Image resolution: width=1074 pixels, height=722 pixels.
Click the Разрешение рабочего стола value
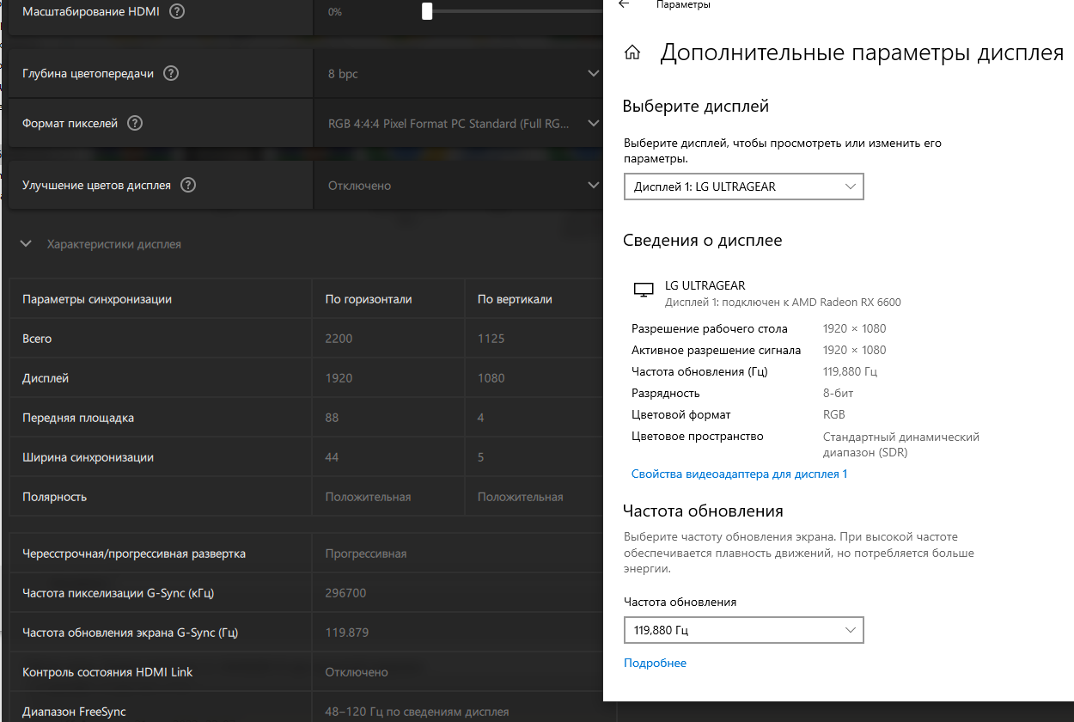coord(854,328)
